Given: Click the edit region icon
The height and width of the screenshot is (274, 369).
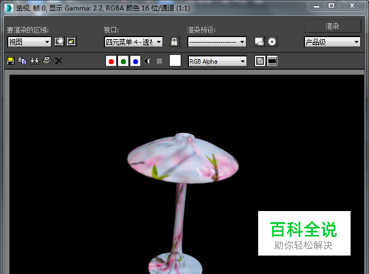Looking at the screenshot, I should tap(59, 41).
